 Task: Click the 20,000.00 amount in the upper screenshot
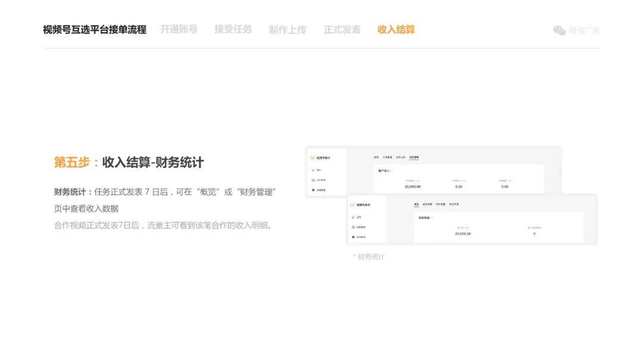(x=413, y=186)
